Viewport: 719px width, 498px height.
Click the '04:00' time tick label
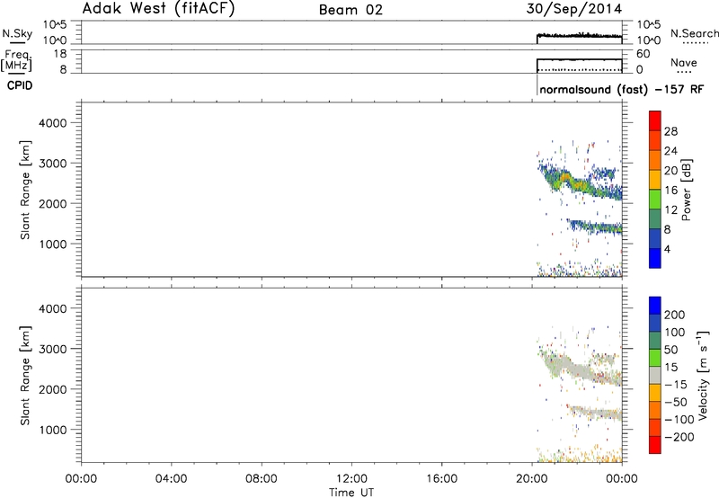pyautogui.click(x=171, y=479)
